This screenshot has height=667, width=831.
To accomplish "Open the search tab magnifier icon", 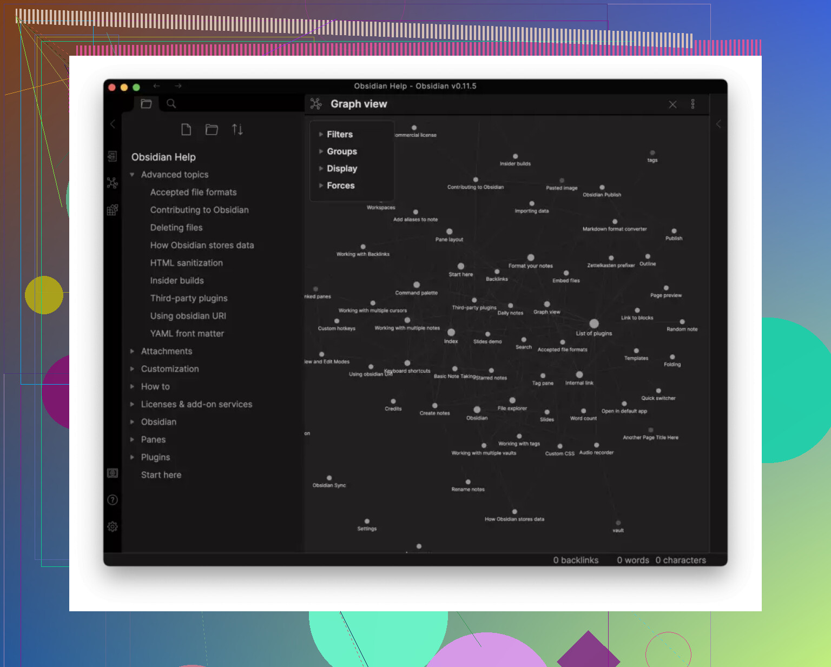I will (171, 103).
